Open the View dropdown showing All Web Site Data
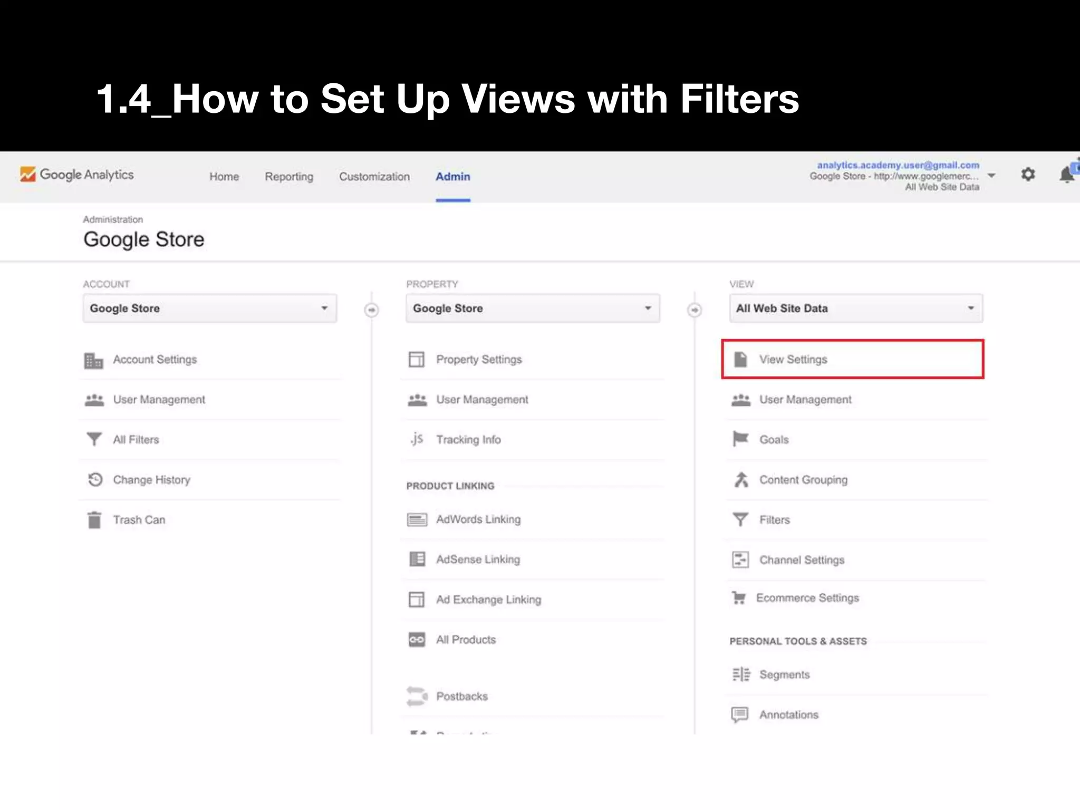This screenshot has height=810, width=1080. [856, 308]
